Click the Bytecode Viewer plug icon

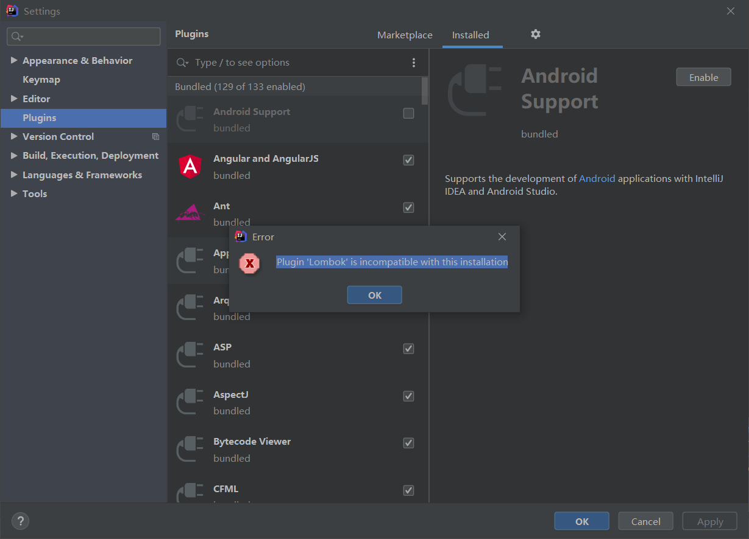point(190,450)
